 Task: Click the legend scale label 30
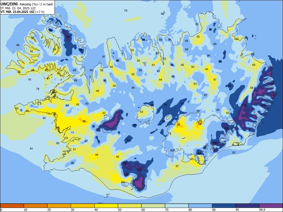click(72, 210)
